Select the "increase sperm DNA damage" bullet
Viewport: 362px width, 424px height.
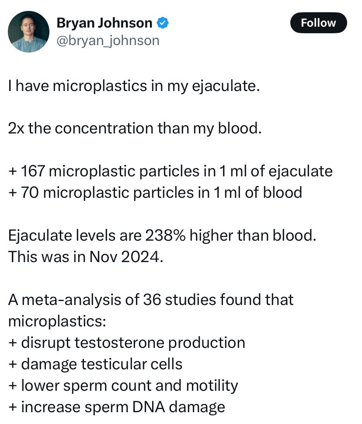click(x=116, y=406)
